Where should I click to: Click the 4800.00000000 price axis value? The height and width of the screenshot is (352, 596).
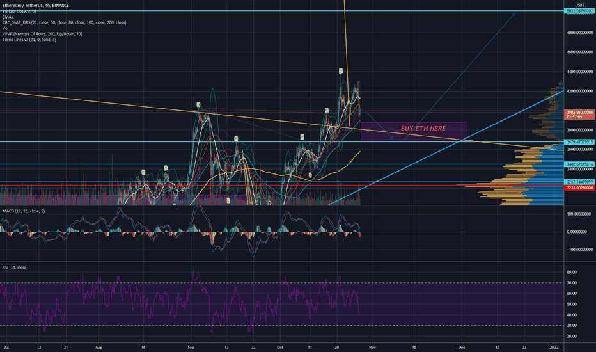pyautogui.click(x=579, y=33)
